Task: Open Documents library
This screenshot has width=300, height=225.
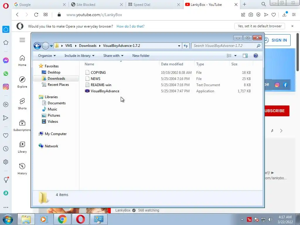Action: pyautogui.click(x=57, y=103)
